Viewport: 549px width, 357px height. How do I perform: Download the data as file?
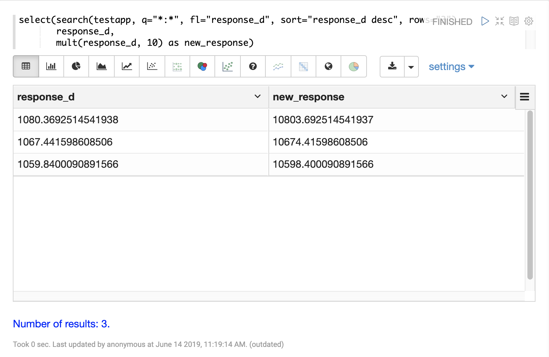392,67
